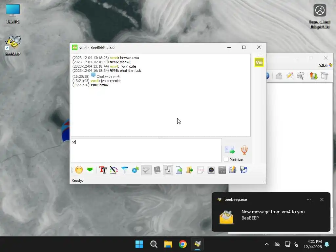This screenshot has width=336, height=252.
Task: Open the beeBEEP desktop shortcut
Action: pos(13,45)
